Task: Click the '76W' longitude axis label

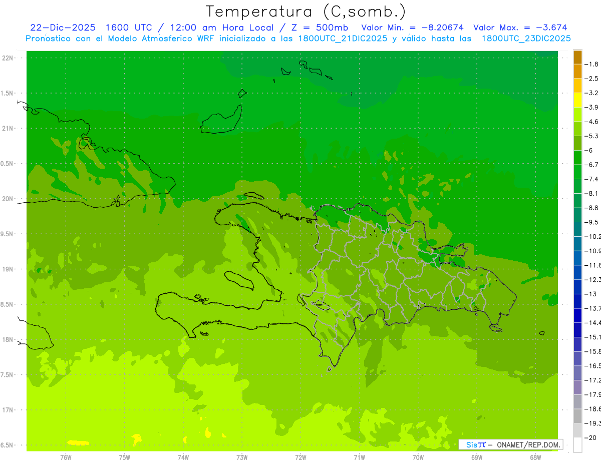Action: [x=66, y=457]
